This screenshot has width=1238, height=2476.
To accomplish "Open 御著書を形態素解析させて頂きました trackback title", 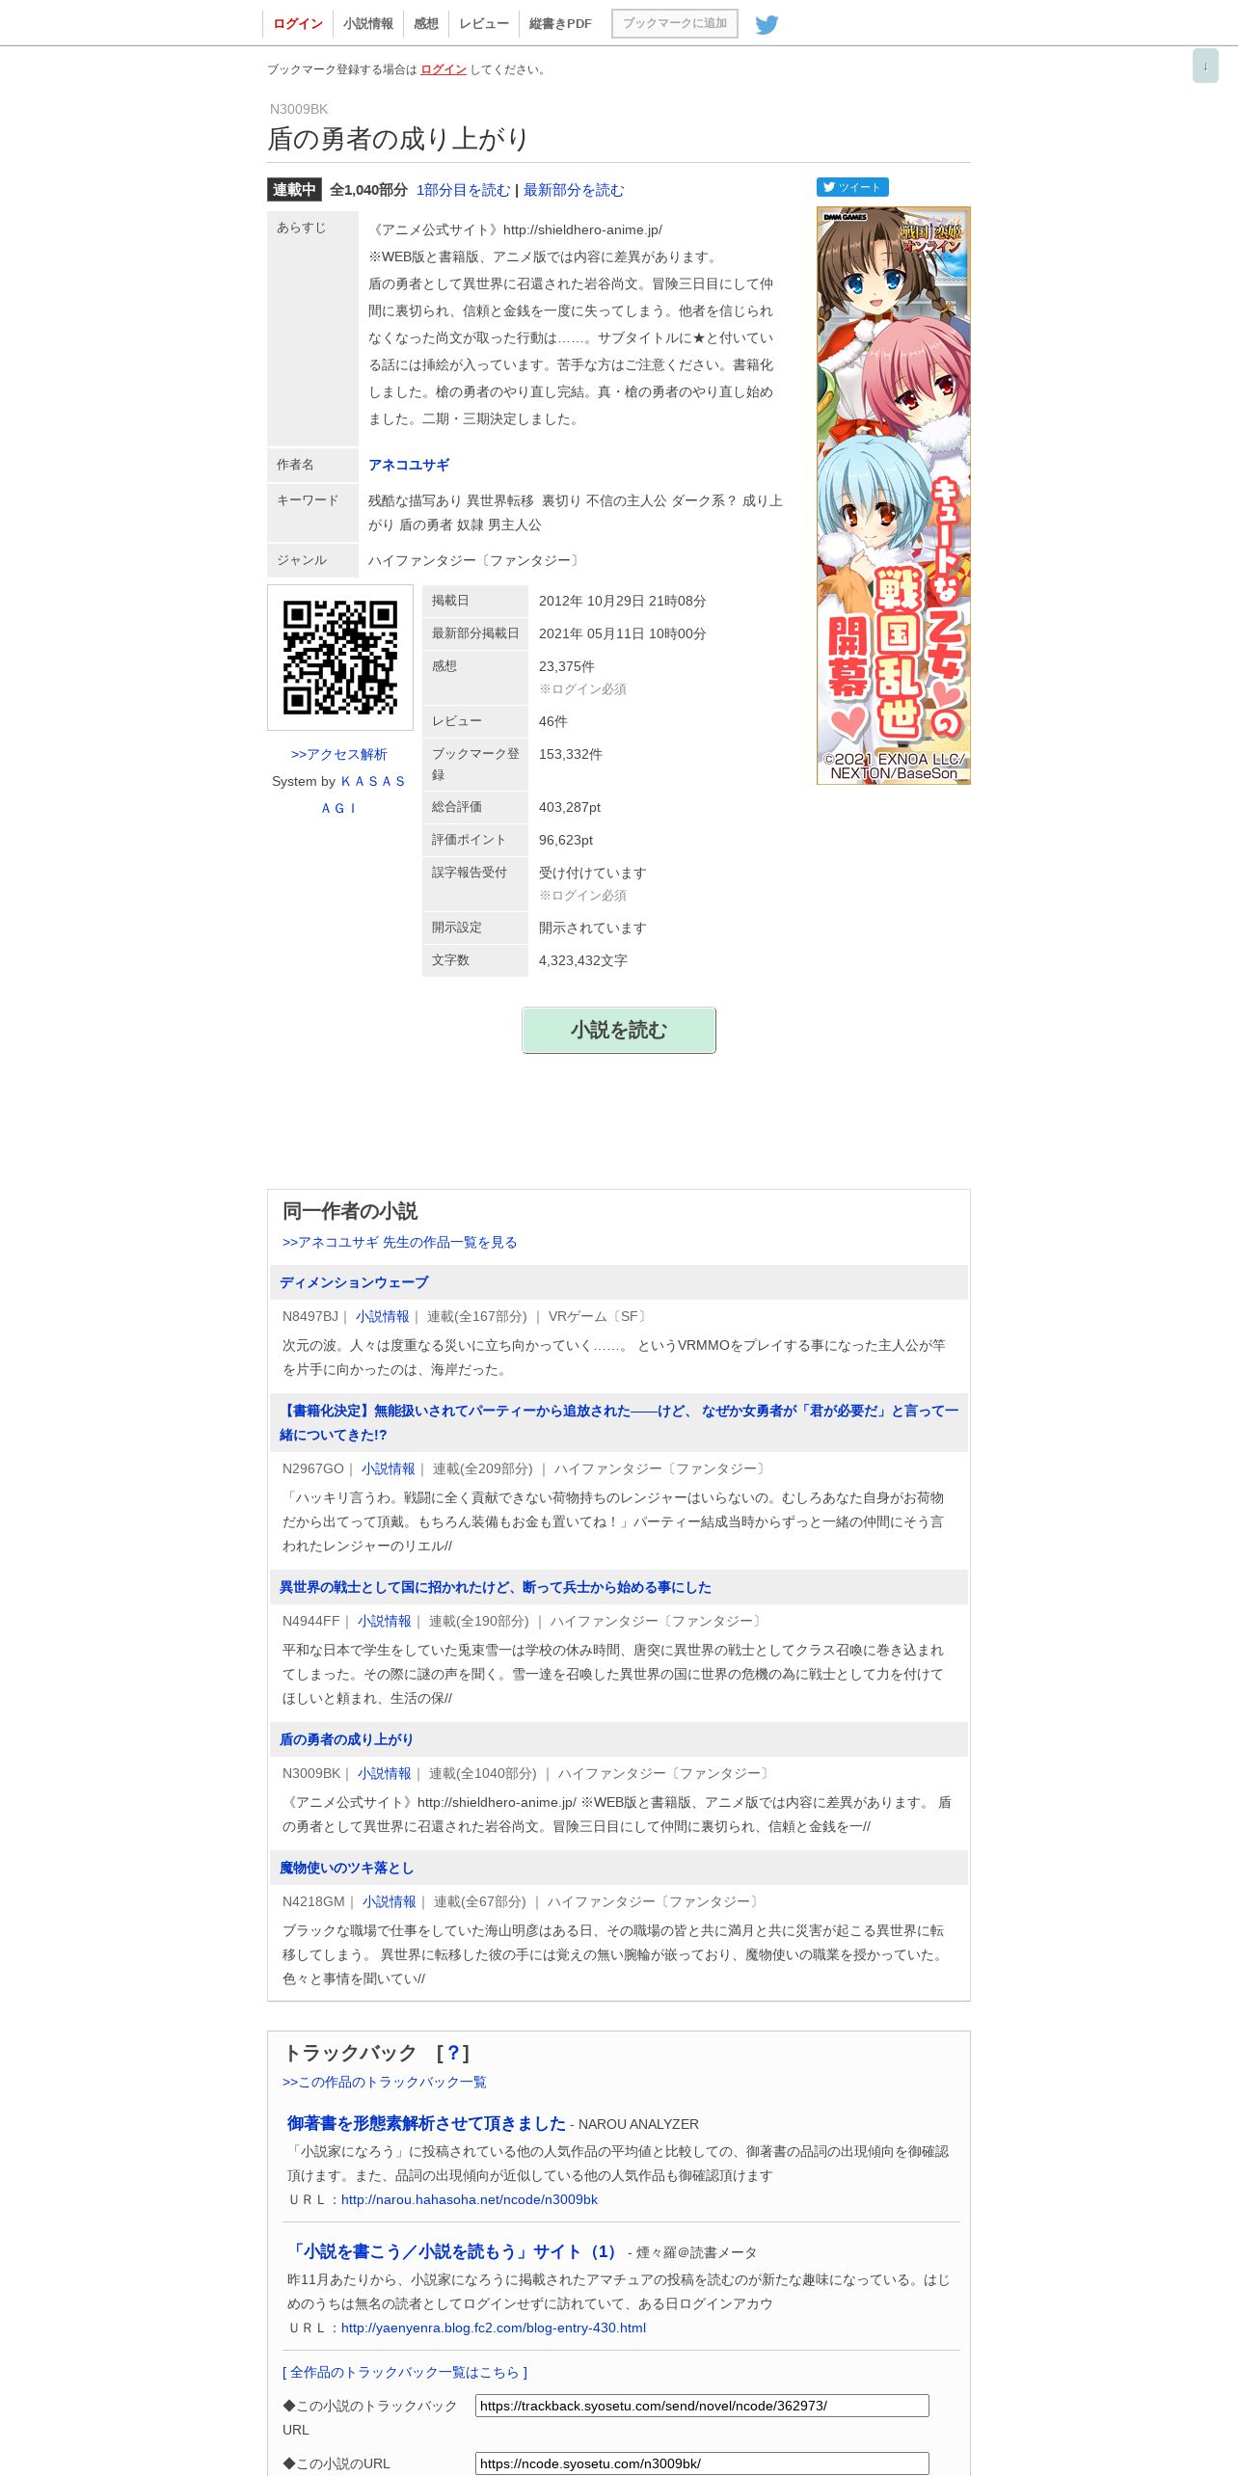I will pos(426,2123).
